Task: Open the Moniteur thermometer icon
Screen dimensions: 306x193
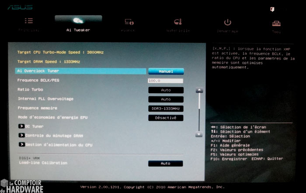Action: point(177,21)
